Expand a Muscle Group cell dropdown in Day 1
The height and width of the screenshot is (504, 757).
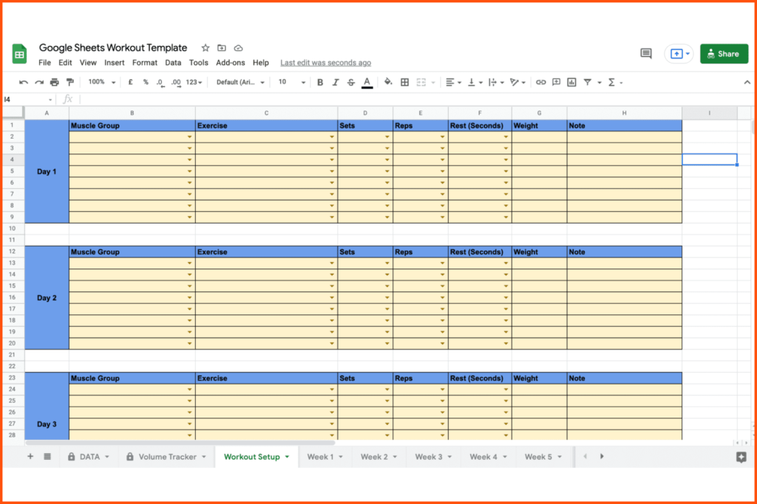tap(189, 136)
